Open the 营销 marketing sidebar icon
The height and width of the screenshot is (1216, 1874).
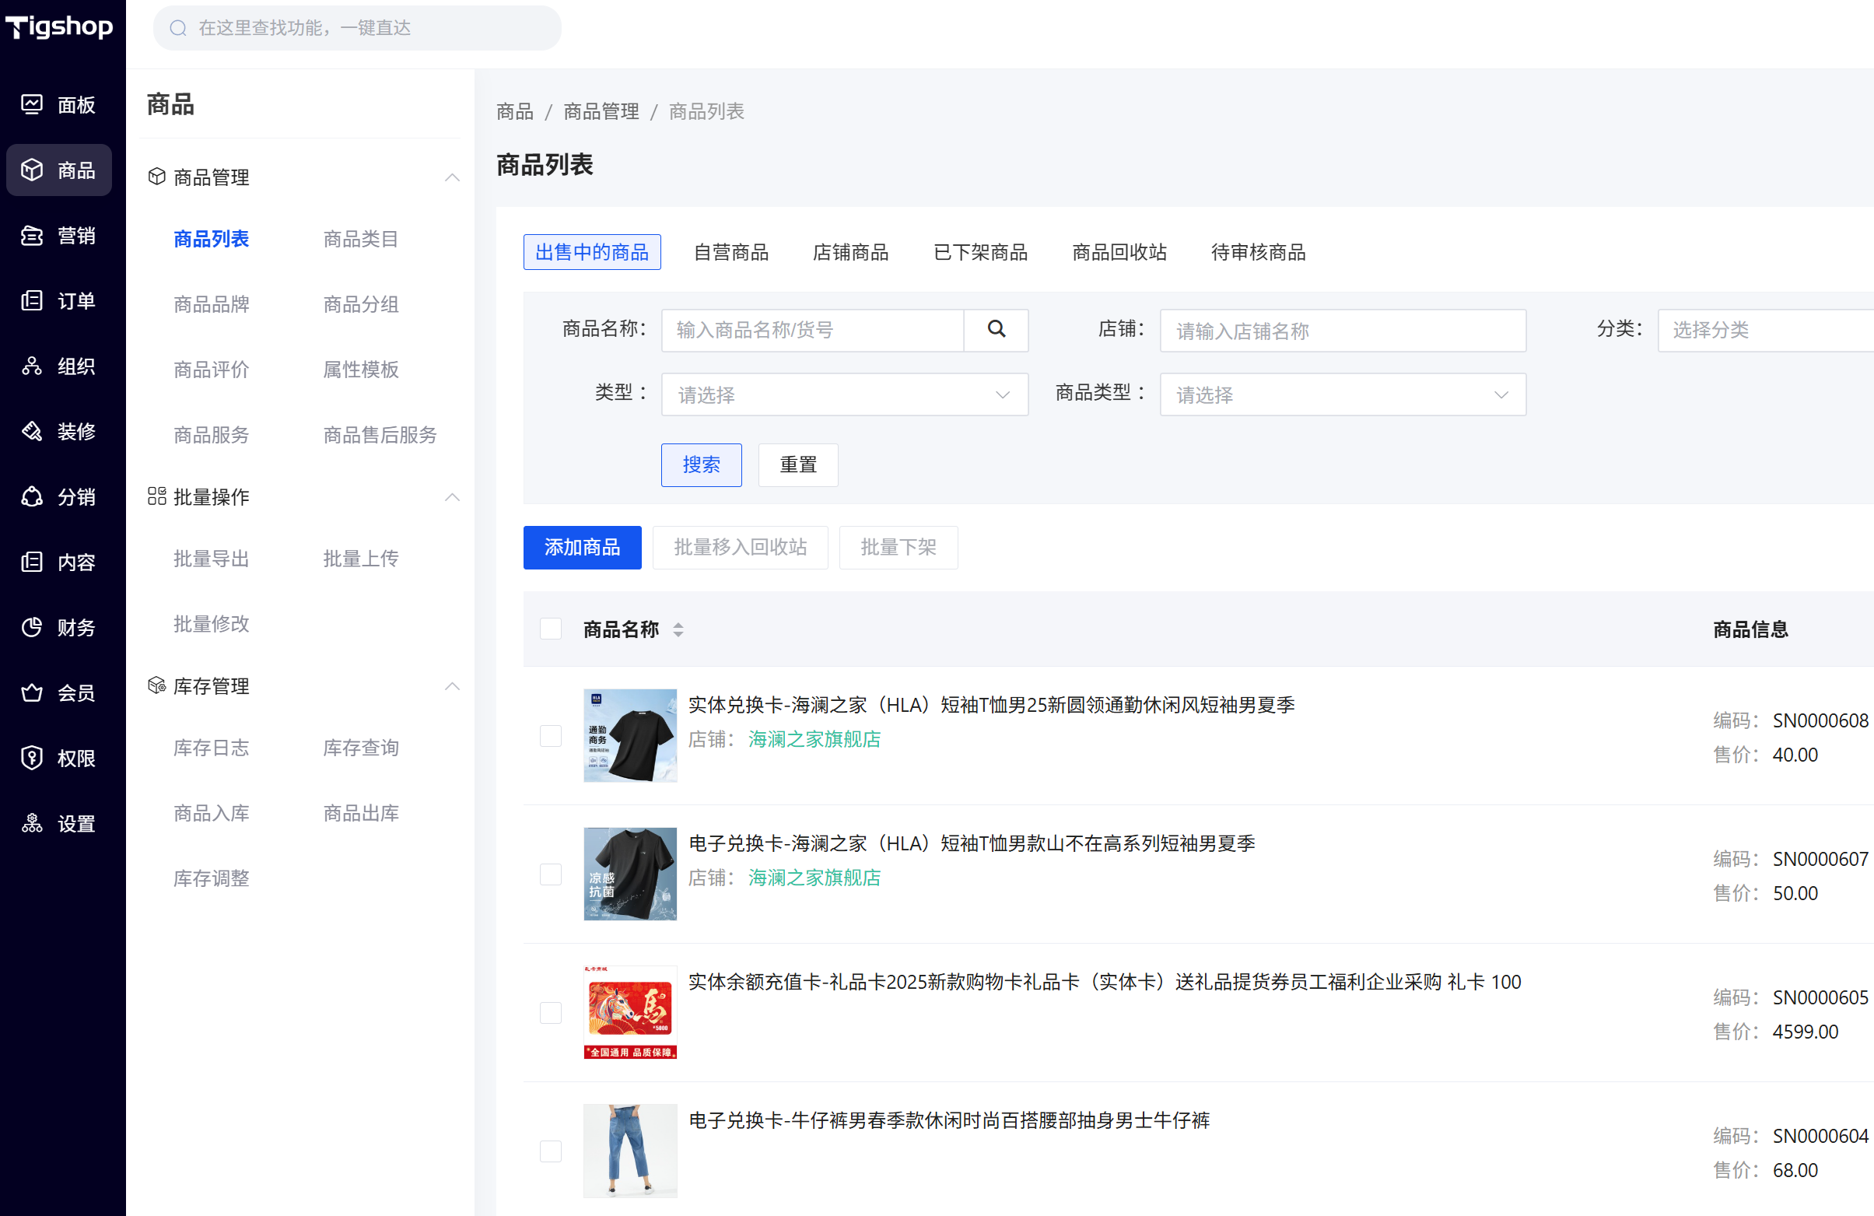pyautogui.click(x=31, y=236)
